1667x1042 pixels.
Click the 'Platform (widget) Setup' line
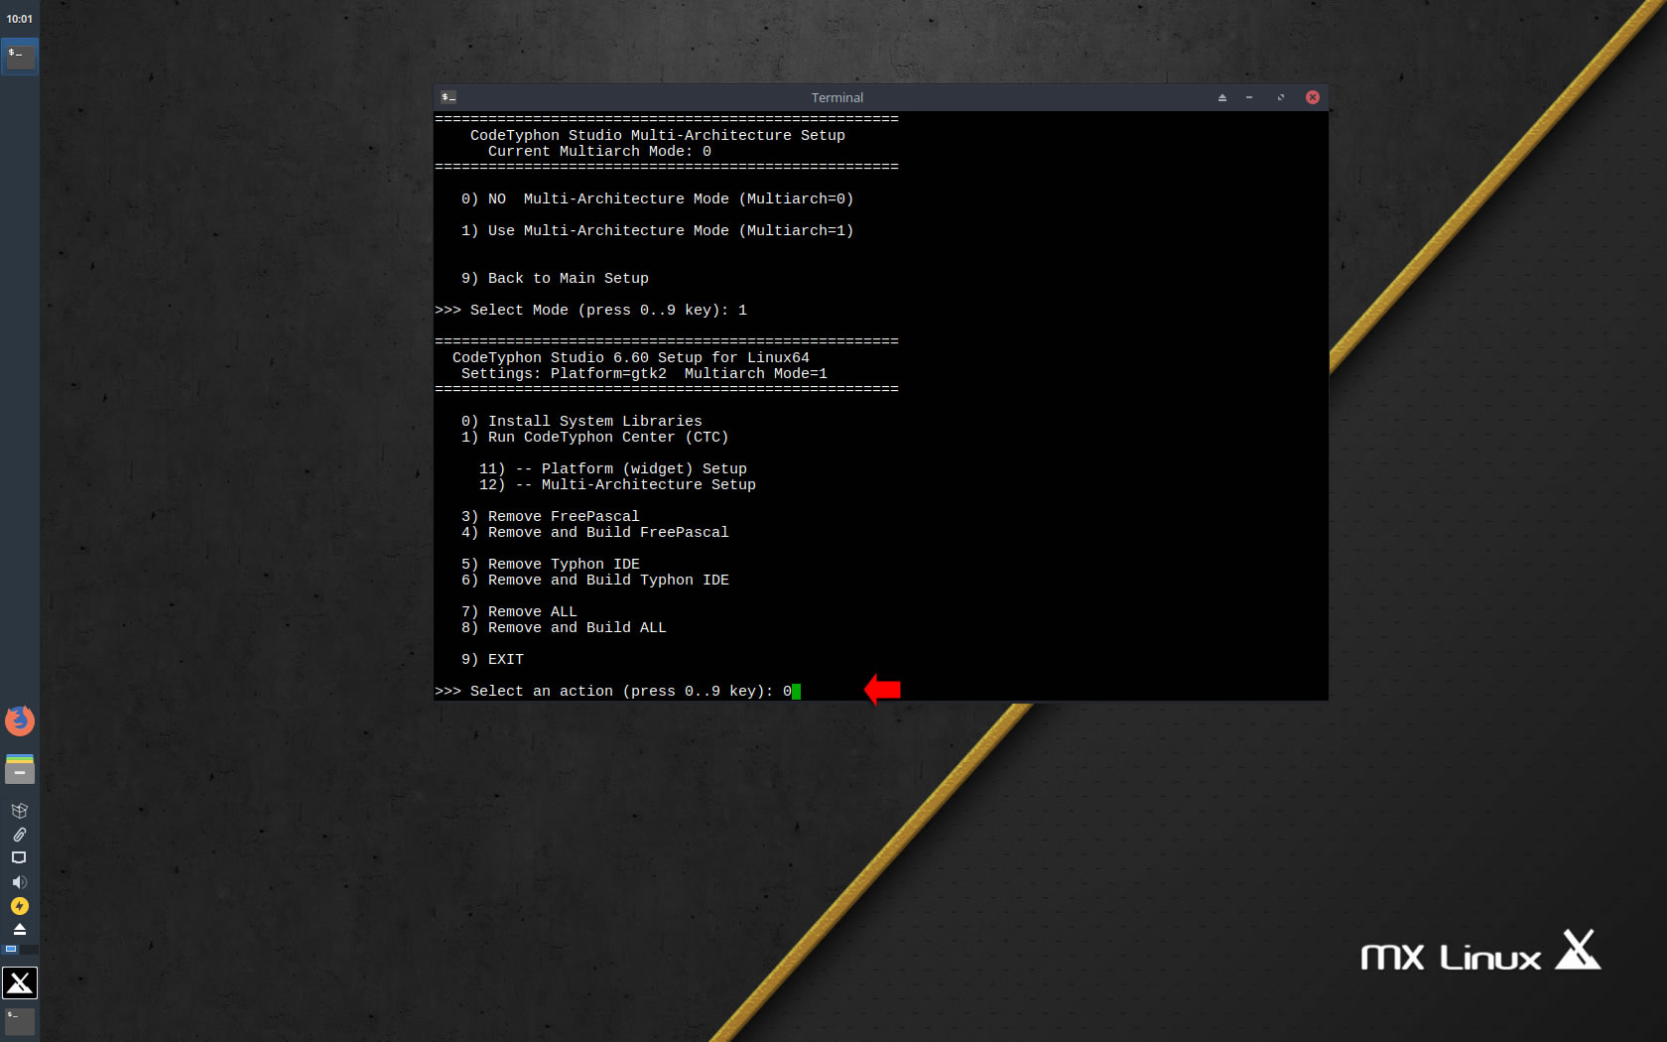pos(613,468)
